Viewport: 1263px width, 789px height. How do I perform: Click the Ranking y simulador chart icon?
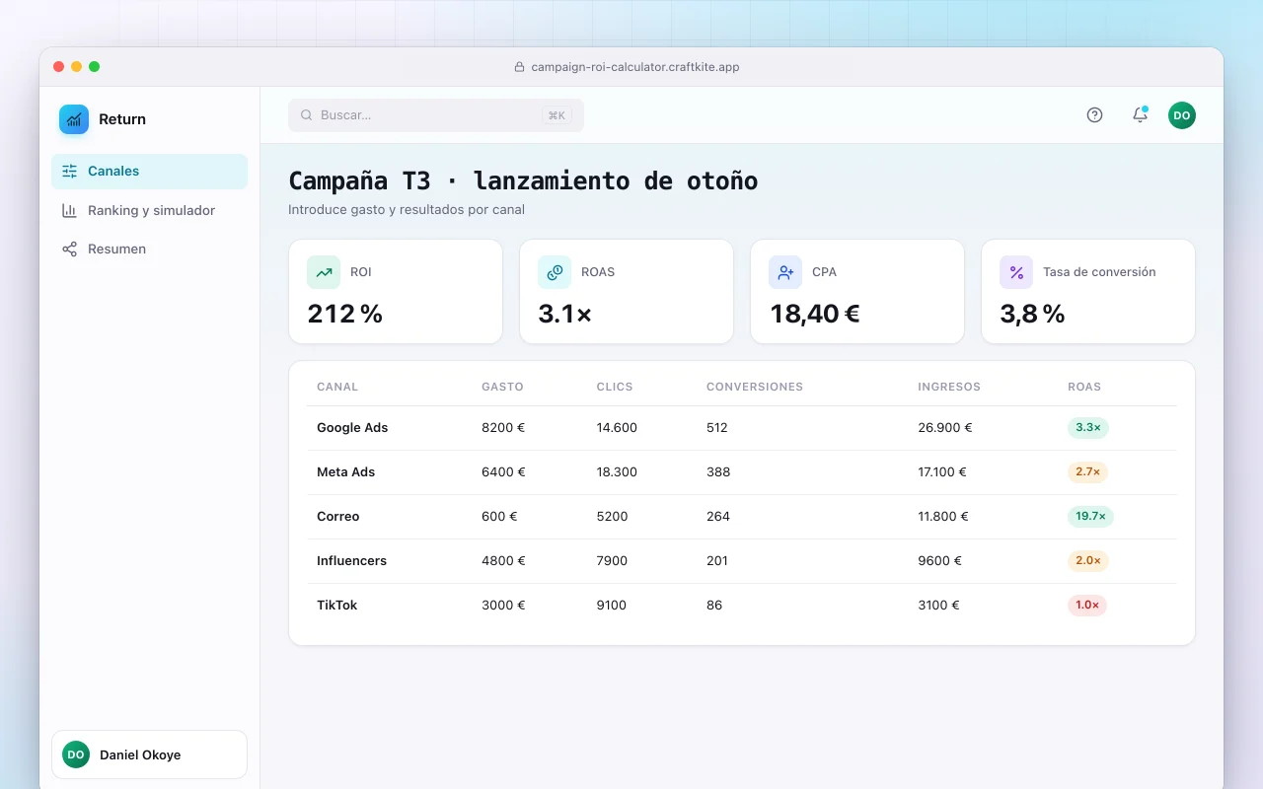click(x=69, y=210)
